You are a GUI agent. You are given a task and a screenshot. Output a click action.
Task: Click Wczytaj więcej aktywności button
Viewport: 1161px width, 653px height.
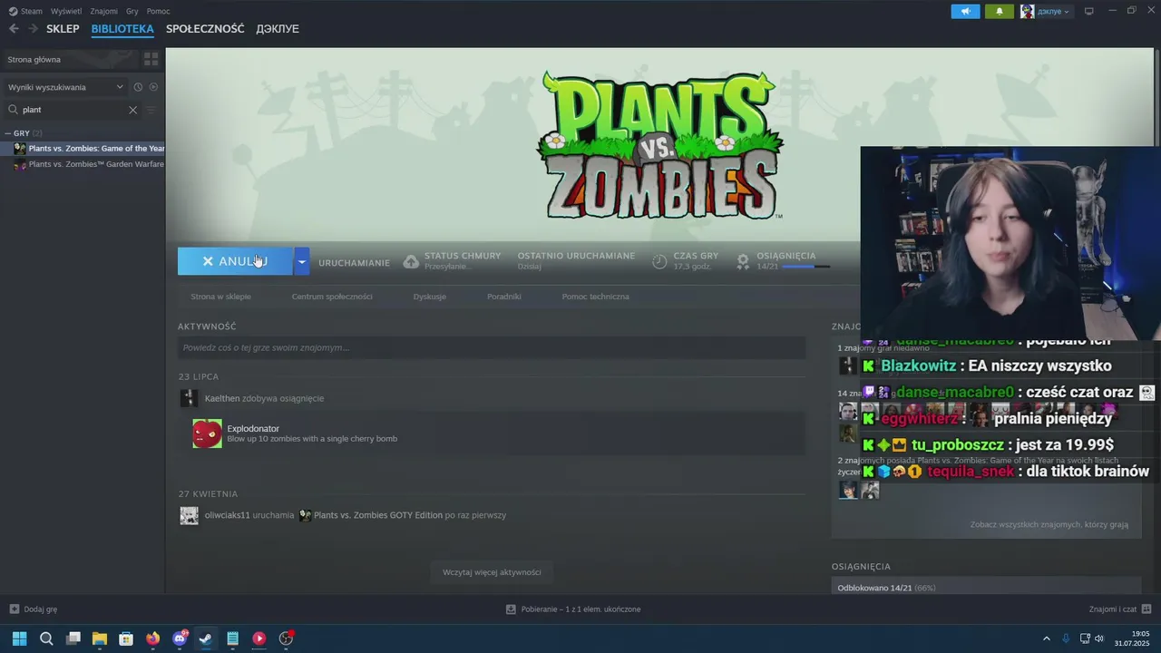click(492, 572)
